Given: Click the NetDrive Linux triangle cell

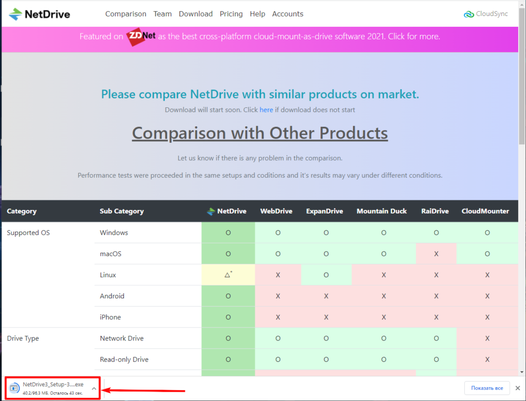Looking at the screenshot, I should (228, 275).
